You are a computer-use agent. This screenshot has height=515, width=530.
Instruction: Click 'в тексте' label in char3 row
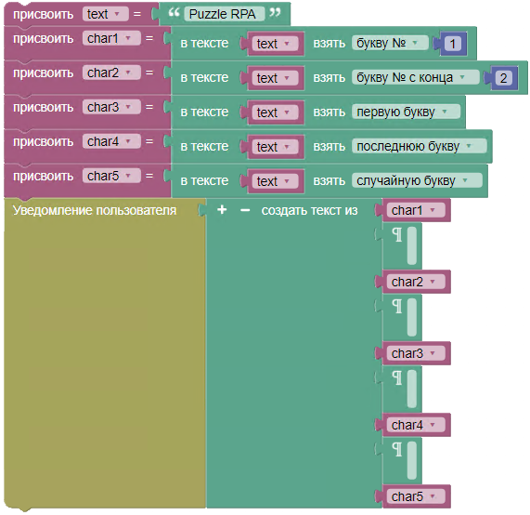click(x=204, y=112)
